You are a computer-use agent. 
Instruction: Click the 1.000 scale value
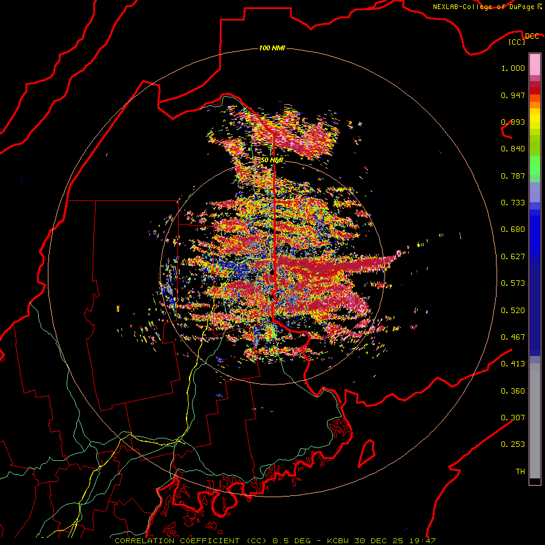[513, 68]
